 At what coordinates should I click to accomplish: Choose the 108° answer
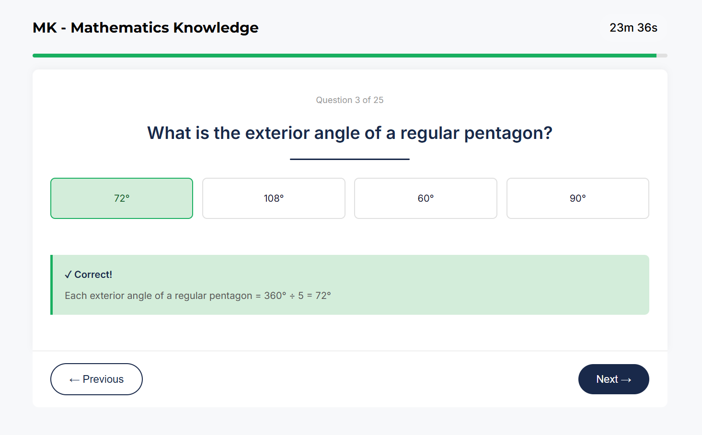pos(273,198)
